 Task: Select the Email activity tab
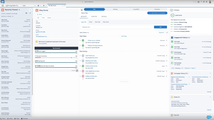[x=91, y=22]
